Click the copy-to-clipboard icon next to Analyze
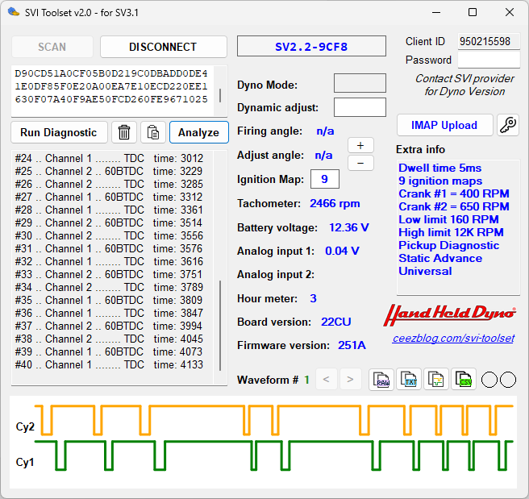The width and height of the screenshot is (529, 499). (153, 132)
